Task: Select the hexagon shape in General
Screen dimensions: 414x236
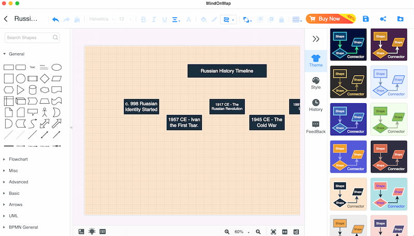Action: [8, 90]
